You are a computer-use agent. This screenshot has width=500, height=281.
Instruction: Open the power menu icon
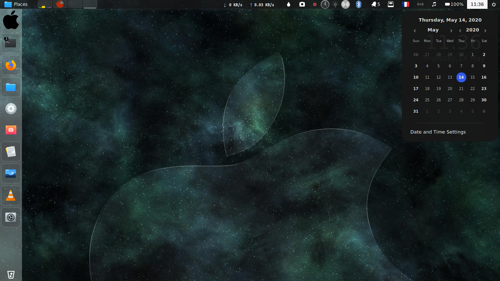click(x=494, y=4)
